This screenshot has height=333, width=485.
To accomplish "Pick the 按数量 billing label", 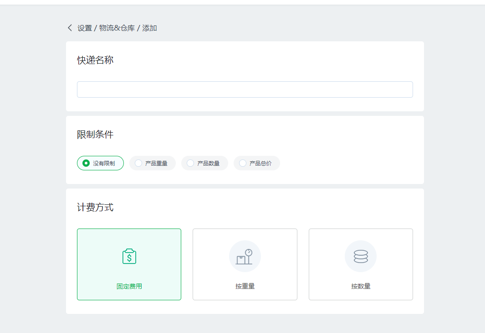I will (361, 286).
